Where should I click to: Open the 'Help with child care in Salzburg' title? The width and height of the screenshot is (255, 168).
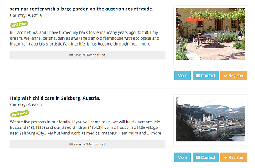(x=55, y=98)
